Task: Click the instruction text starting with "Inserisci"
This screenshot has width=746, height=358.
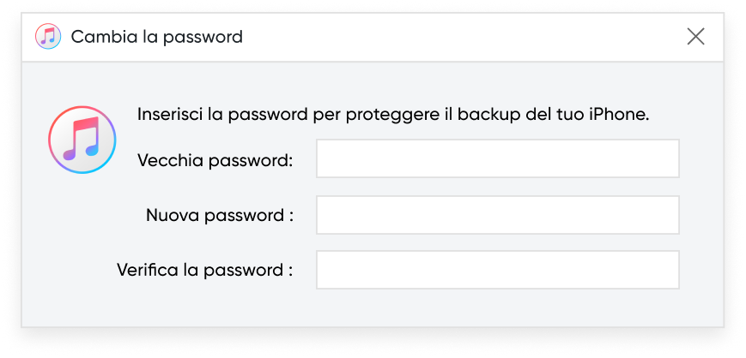Action: (392, 115)
